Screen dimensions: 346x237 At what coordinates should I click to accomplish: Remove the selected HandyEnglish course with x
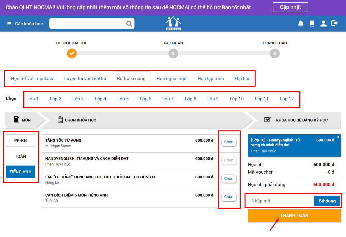pos(338,137)
